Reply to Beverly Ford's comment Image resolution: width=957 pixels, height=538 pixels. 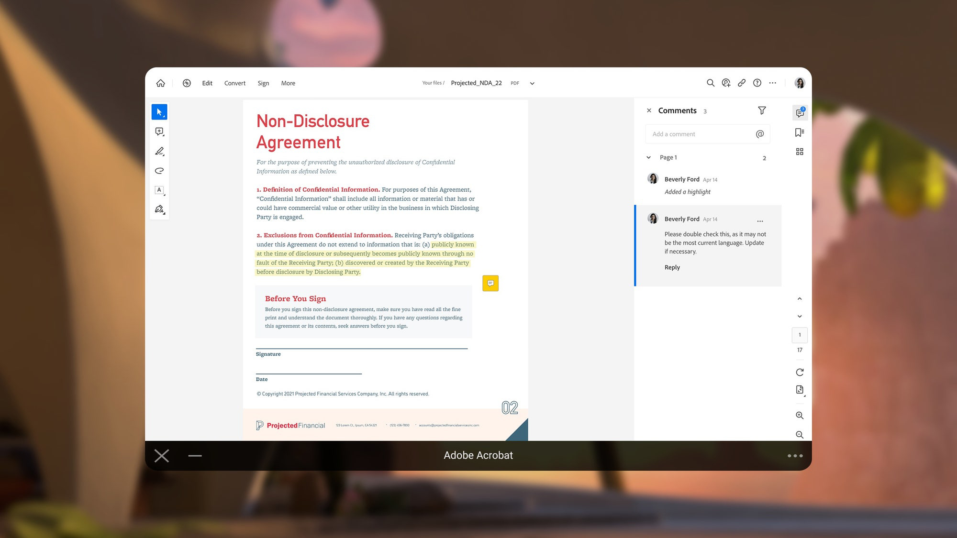[x=672, y=267]
